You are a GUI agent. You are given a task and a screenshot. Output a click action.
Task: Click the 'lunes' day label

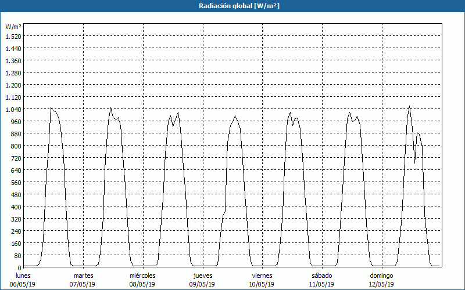(23, 275)
